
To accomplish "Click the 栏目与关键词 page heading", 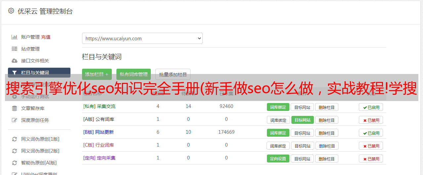I will click(x=102, y=57).
